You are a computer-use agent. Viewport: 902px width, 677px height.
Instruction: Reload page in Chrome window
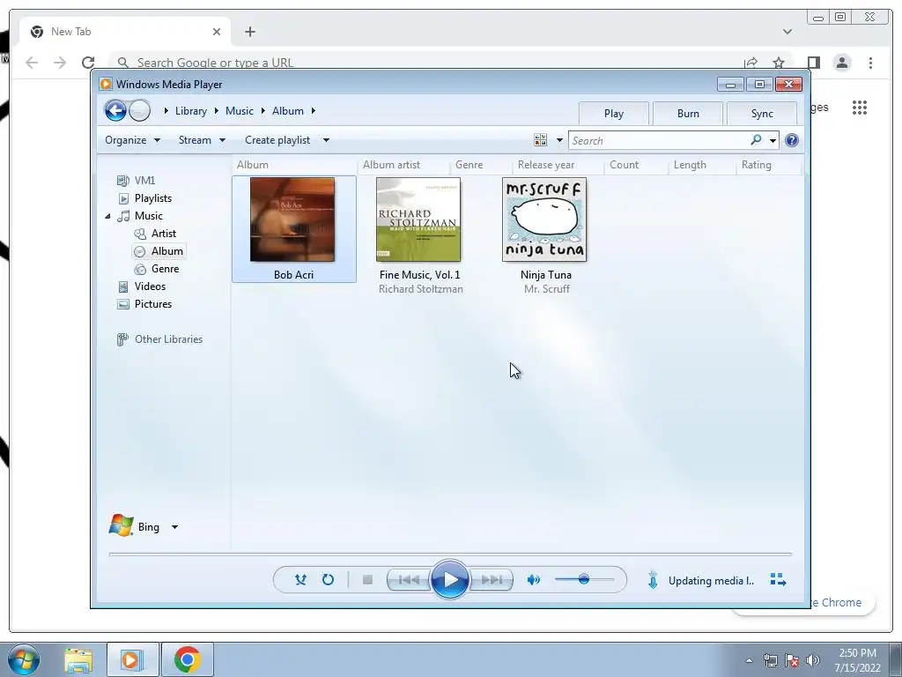(88, 63)
